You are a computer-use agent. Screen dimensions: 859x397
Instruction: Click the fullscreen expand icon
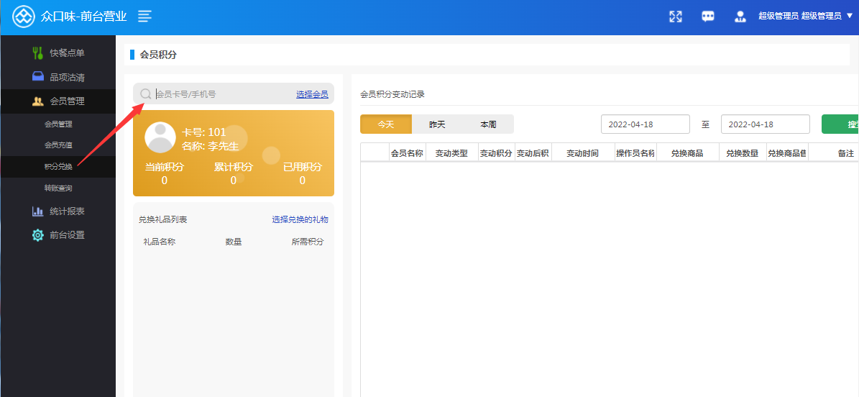pos(675,17)
